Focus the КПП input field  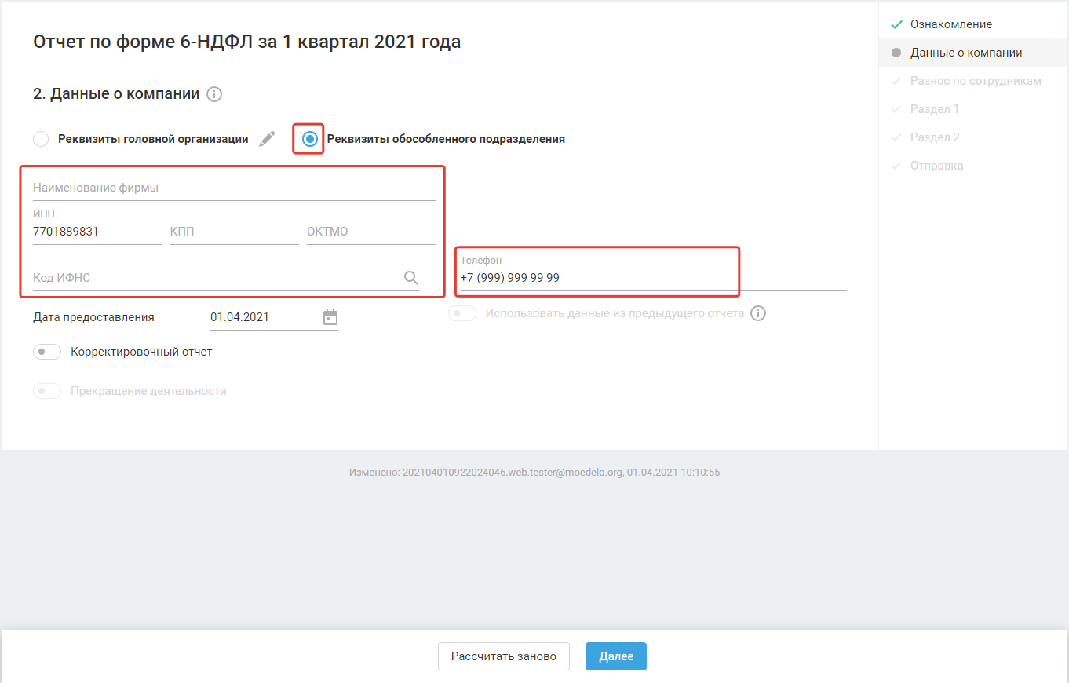tap(235, 232)
